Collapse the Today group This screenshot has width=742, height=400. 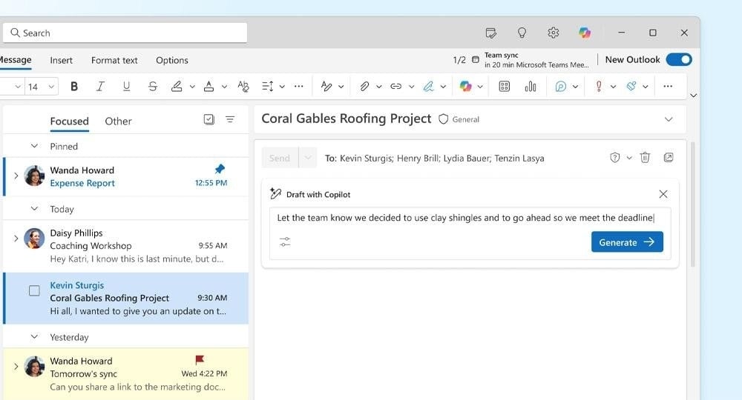34,209
